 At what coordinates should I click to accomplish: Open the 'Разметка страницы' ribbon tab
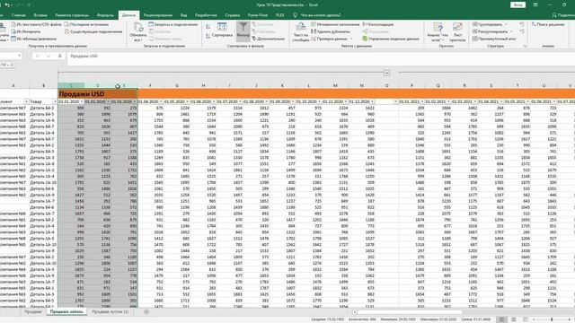point(72,15)
